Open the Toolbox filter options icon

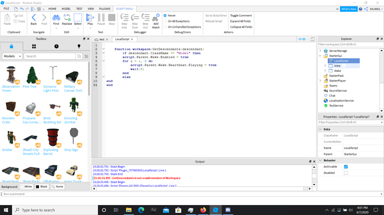click(86, 57)
